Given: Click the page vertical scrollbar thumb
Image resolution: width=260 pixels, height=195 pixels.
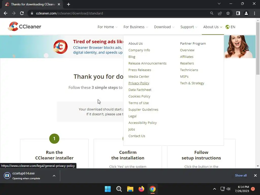Looking at the screenshot, I should (258, 48).
